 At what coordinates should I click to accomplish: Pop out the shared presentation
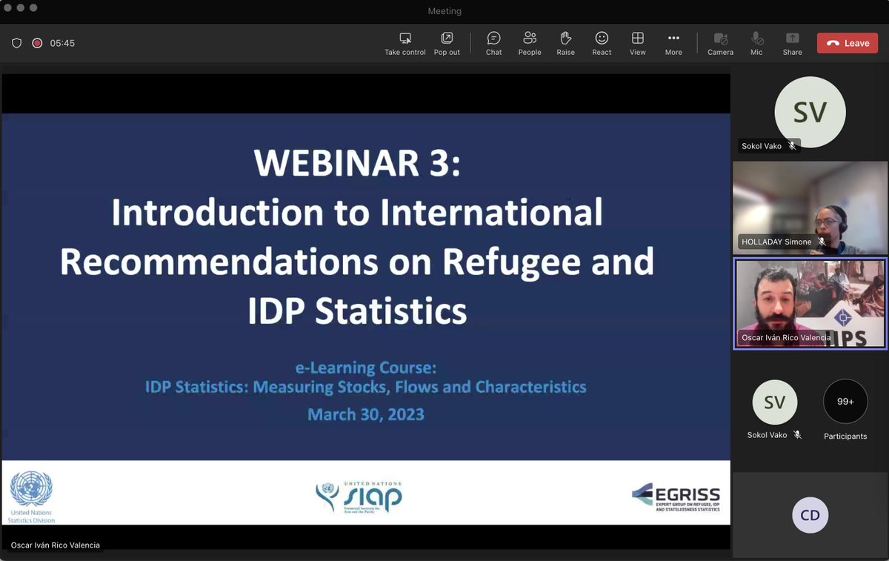[x=447, y=43]
